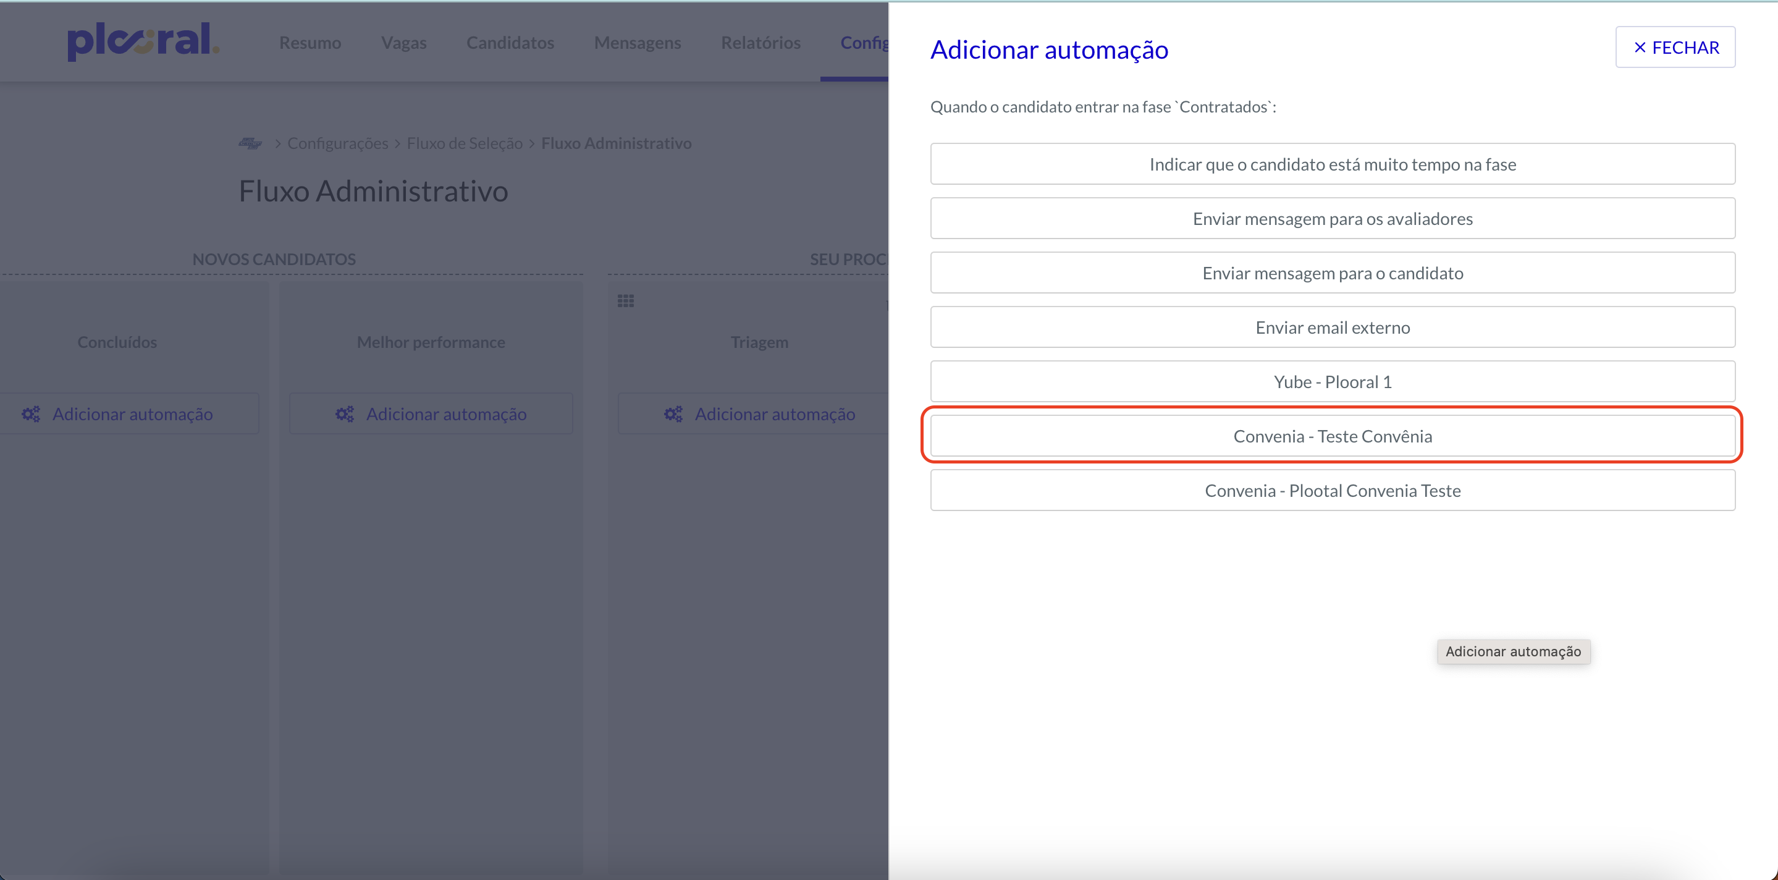Grab the grid drag handle on Triagem
Image resolution: width=1778 pixels, height=880 pixels.
click(x=625, y=301)
